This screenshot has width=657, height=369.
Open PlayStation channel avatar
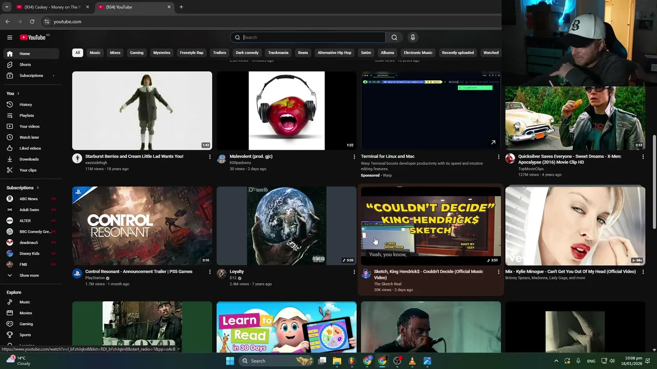pos(77,274)
